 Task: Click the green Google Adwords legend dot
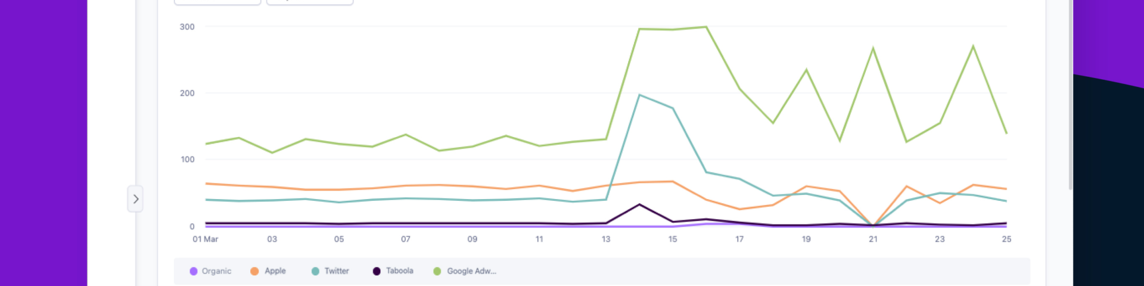tap(437, 271)
